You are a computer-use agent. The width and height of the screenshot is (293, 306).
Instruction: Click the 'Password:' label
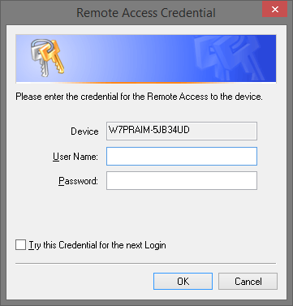click(78, 181)
